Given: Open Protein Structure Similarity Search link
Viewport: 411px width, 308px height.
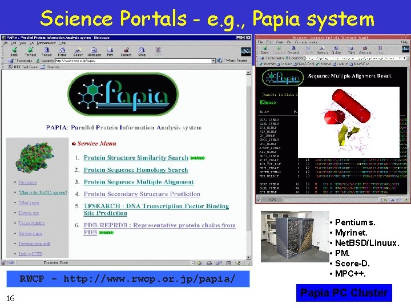Looking at the screenshot, I should pos(136,157).
